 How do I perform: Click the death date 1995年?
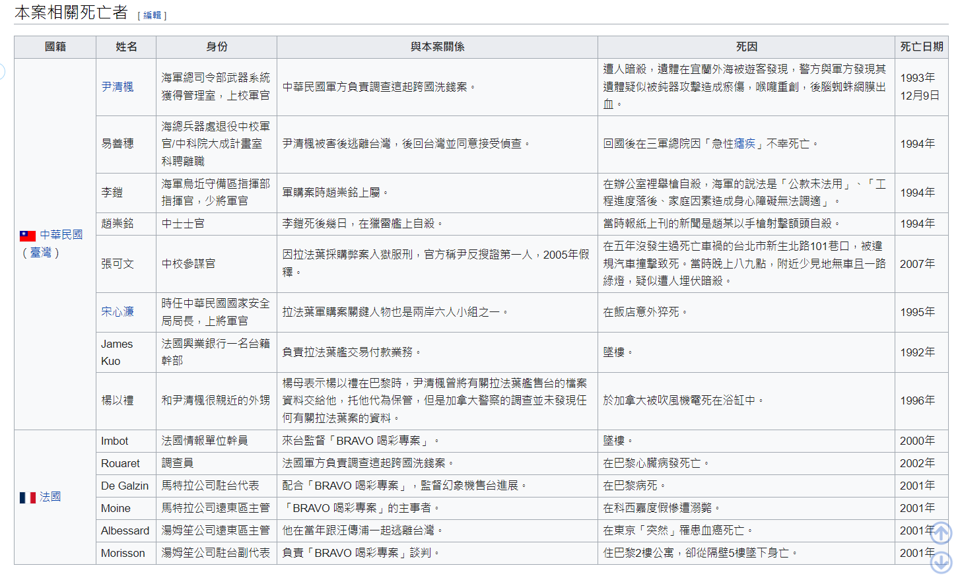(922, 312)
